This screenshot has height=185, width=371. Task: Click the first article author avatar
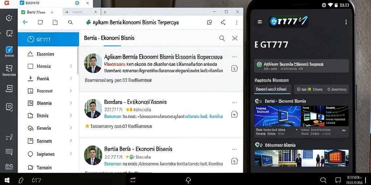93,63
